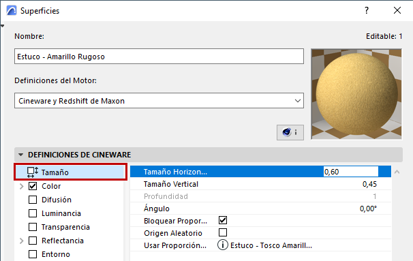Image resolution: width=413 pixels, height=261 pixels.
Task: Open help with the question mark button
Action: [367, 10]
